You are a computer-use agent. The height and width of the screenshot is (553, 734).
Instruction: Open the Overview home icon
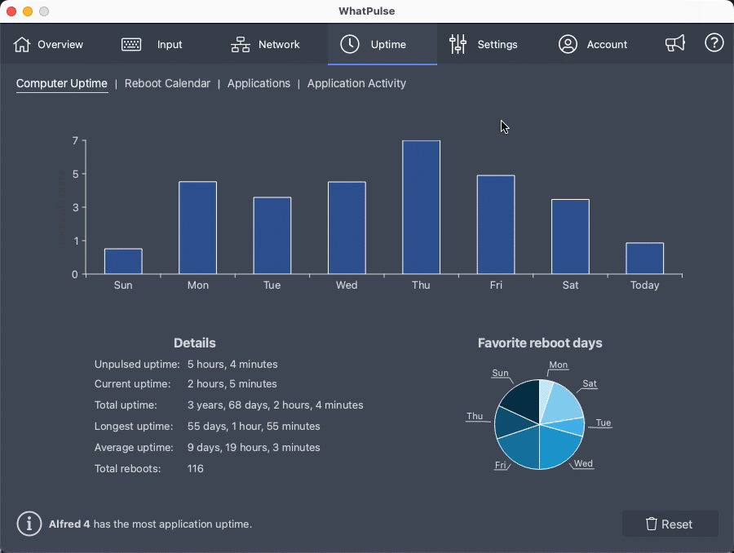point(21,44)
